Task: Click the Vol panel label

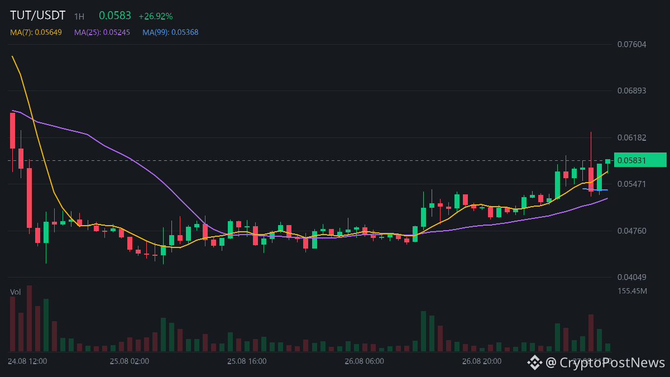Action: [x=15, y=292]
